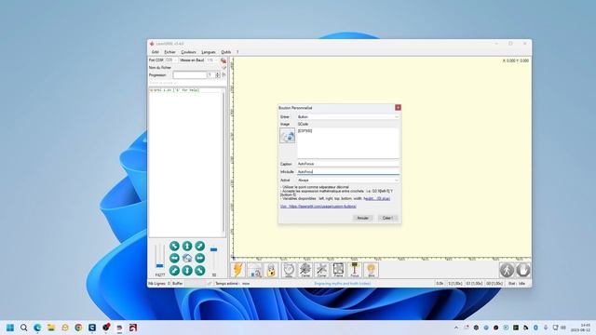Click the console log scrollbar

pos(223,161)
